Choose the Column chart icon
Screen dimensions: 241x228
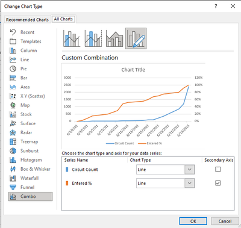coord(13,51)
